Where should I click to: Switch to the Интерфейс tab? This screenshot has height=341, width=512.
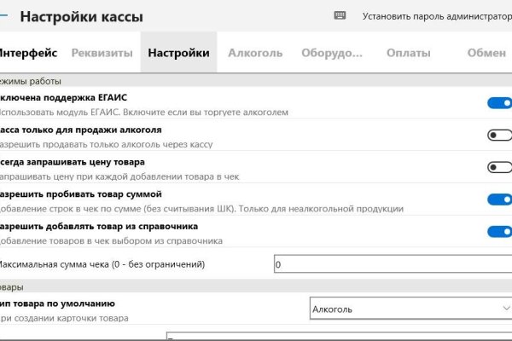(x=28, y=53)
